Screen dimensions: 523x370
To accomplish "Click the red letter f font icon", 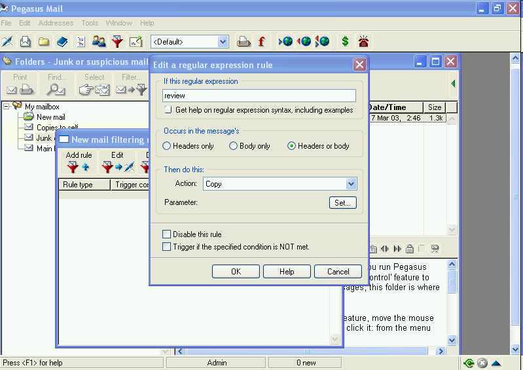I will pyautogui.click(x=262, y=42).
